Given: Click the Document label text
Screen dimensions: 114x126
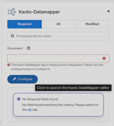Looking at the screenshot, I should coord(15,48).
